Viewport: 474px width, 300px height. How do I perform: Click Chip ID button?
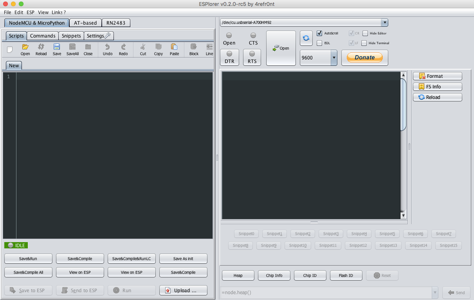point(310,275)
